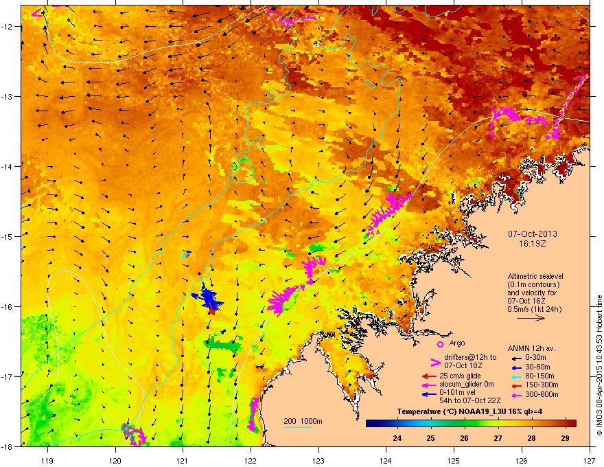Click the red 25 cm/s glide arrow

(x=429, y=376)
